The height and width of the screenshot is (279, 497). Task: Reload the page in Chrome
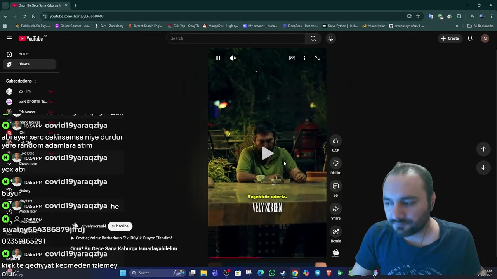tap(24, 16)
